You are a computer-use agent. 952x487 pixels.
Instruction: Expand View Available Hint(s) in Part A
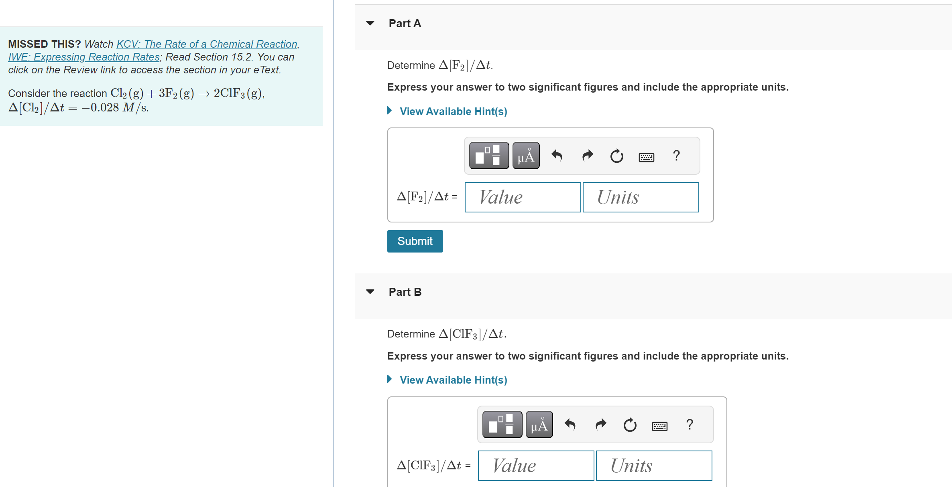coord(453,111)
